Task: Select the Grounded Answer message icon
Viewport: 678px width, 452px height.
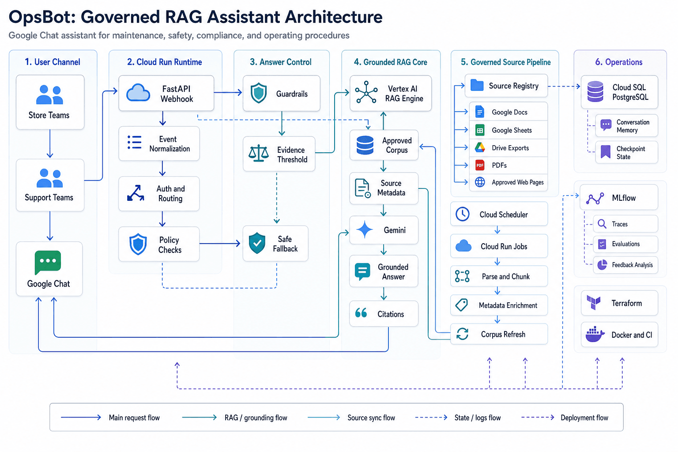Action: (x=362, y=271)
